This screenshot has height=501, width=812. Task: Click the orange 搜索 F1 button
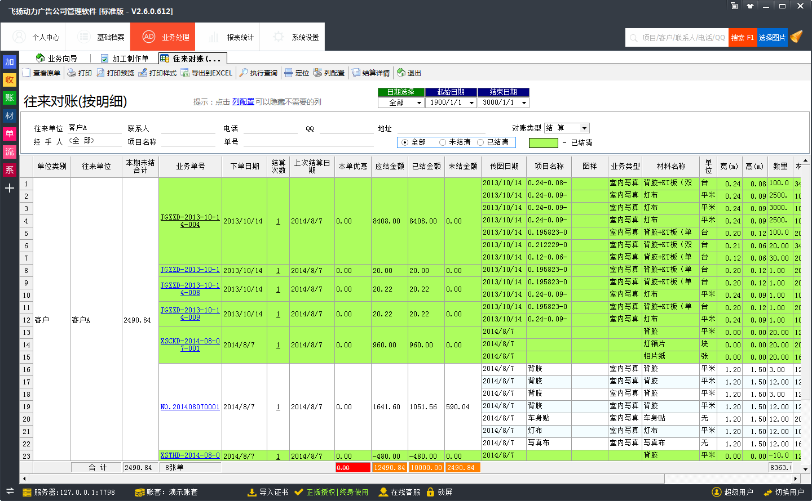click(x=742, y=38)
